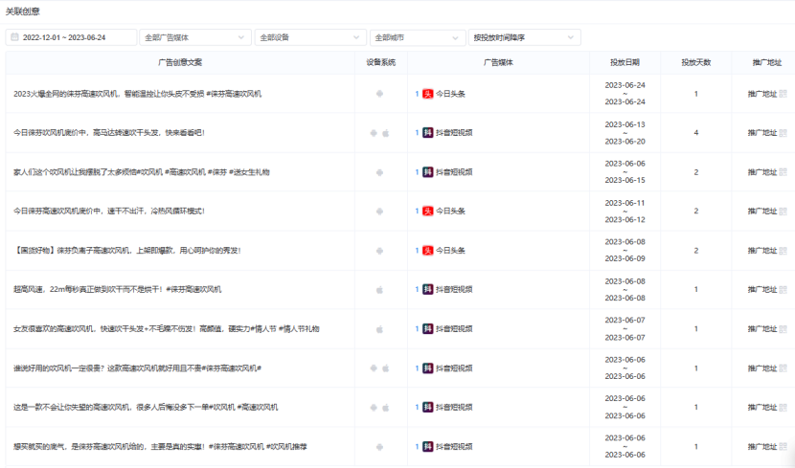Open the QR code icon in the 2023-06-24 row
The height and width of the screenshot is (468, 795).
tap(783, 94)
